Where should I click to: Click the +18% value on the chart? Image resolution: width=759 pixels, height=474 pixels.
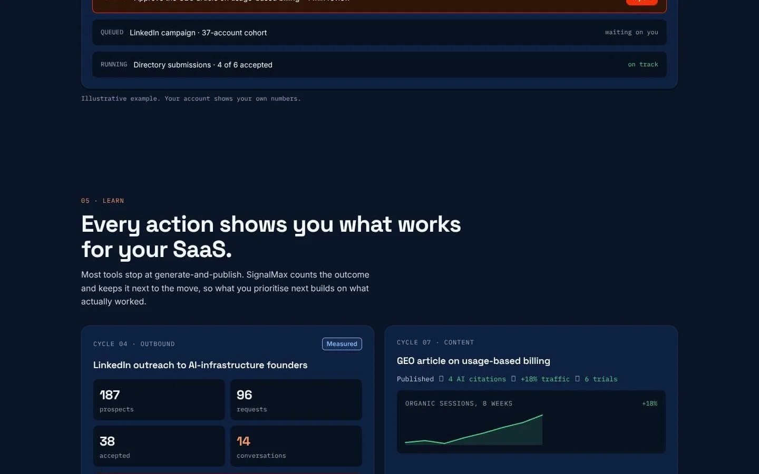(x=649, y=403)
